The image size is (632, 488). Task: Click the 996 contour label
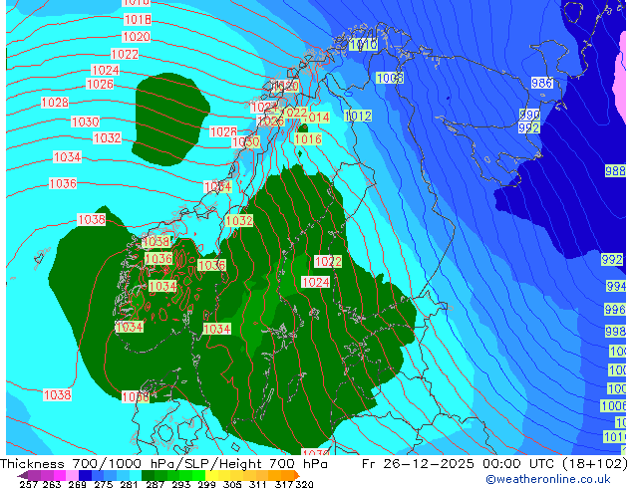tap(615, 309)
